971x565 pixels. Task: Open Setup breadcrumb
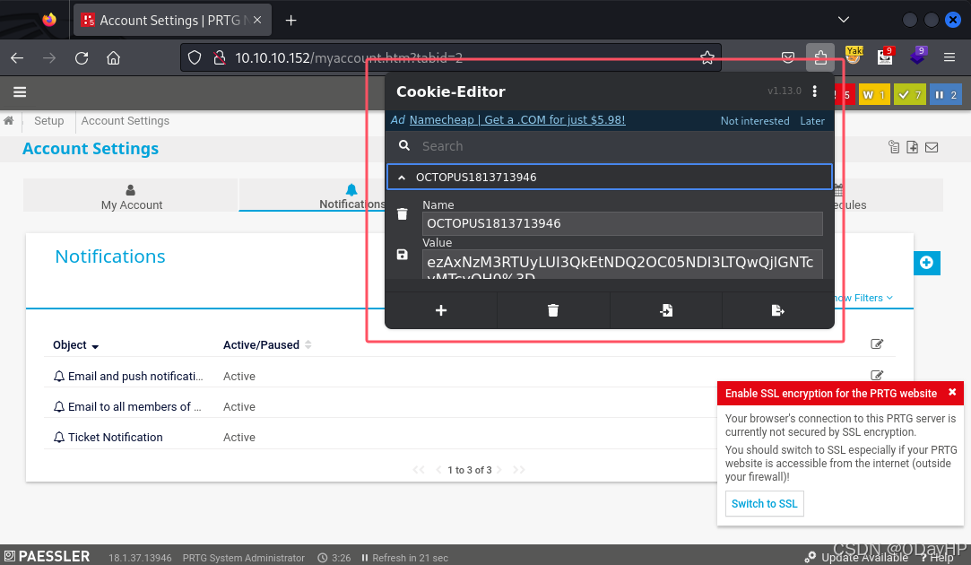49,121
